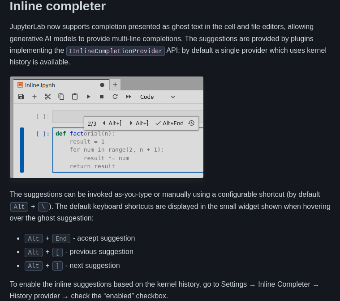Click the Inline completer heading
Image resolution: width=340 pixels, height=301 pixels.
tap(58, 6)
